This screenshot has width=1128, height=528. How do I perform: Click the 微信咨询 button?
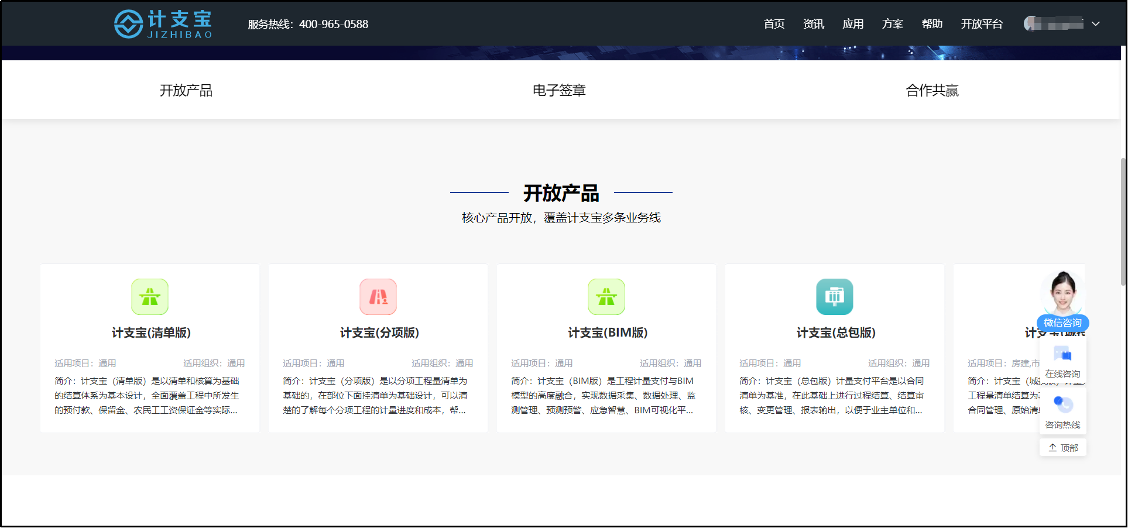1062,323
